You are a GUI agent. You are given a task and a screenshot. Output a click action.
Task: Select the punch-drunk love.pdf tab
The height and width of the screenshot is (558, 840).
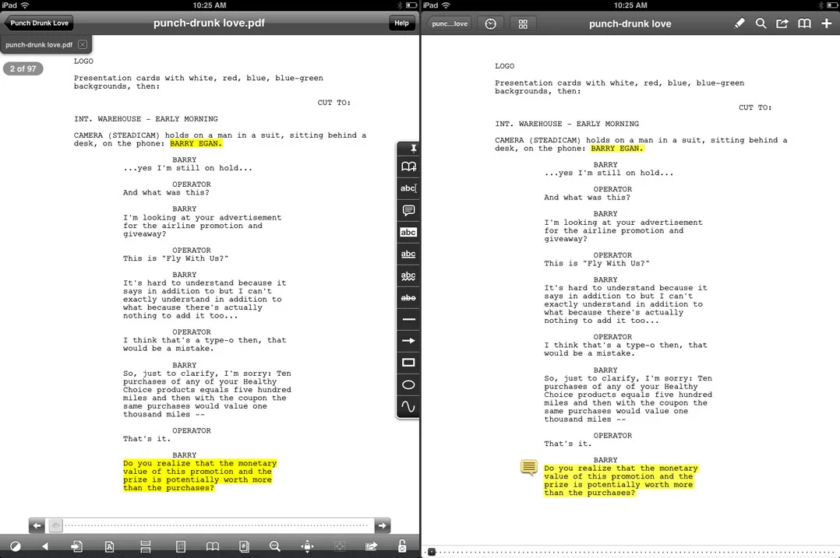coord(39,45)
